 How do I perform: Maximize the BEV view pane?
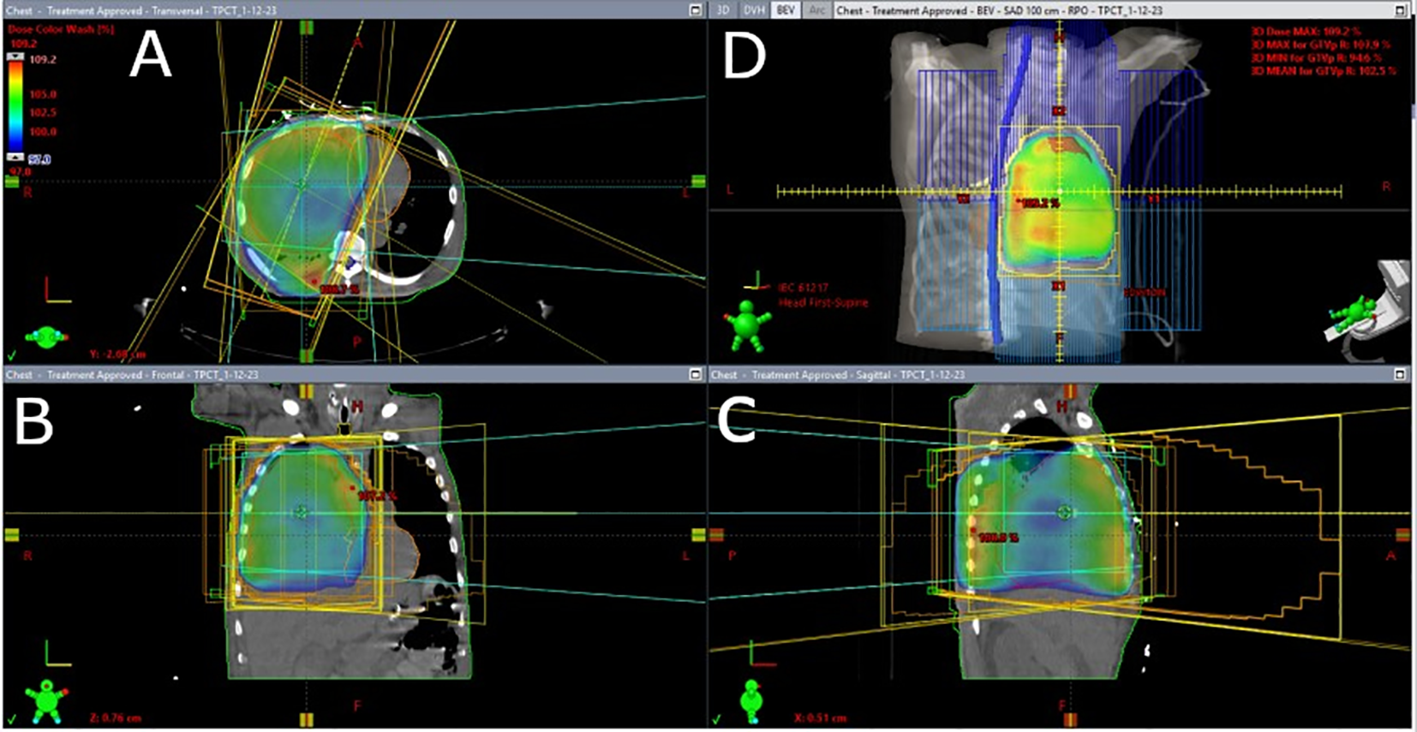point(1401,10)
